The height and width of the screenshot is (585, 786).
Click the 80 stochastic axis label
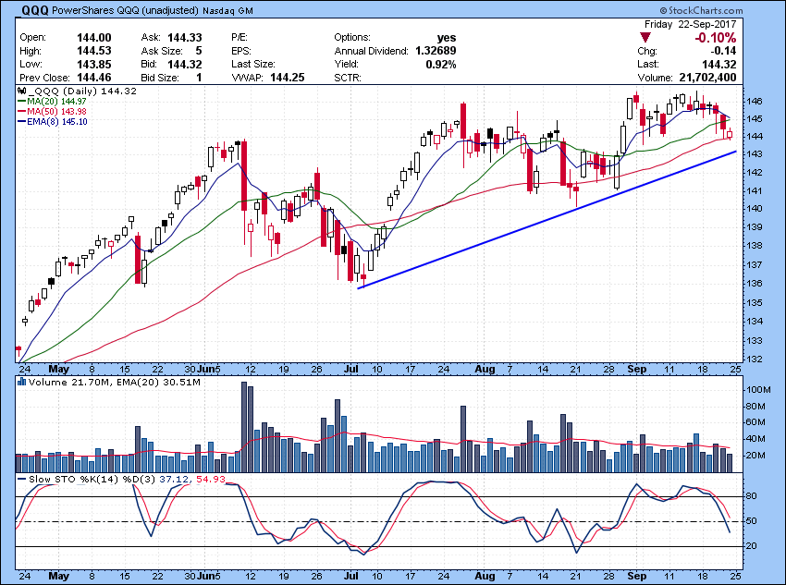coord(752,496)
